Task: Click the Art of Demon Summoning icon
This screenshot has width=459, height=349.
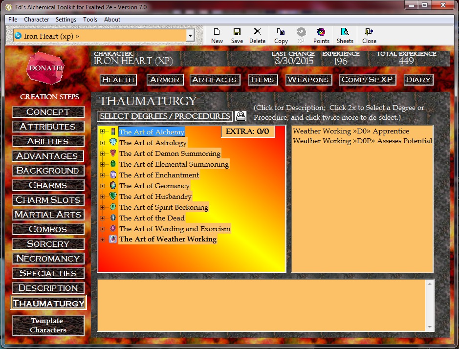Action: pos(113,153)
